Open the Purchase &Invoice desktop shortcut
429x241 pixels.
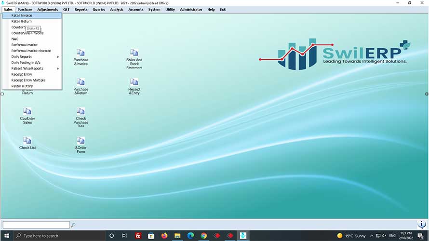click(80, 57)
